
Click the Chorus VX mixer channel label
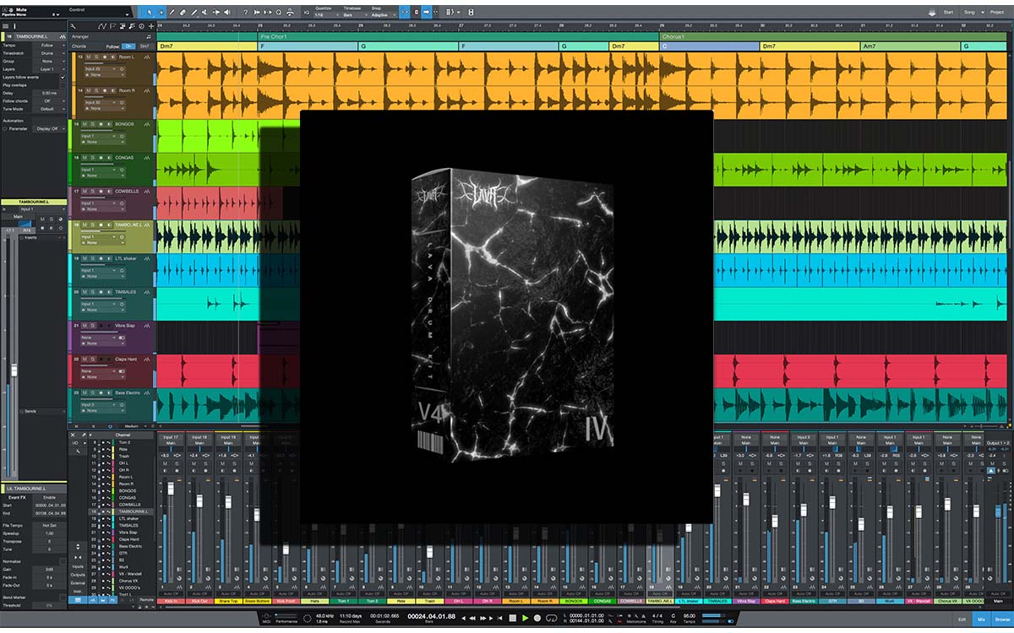click(x=948, y=601)
